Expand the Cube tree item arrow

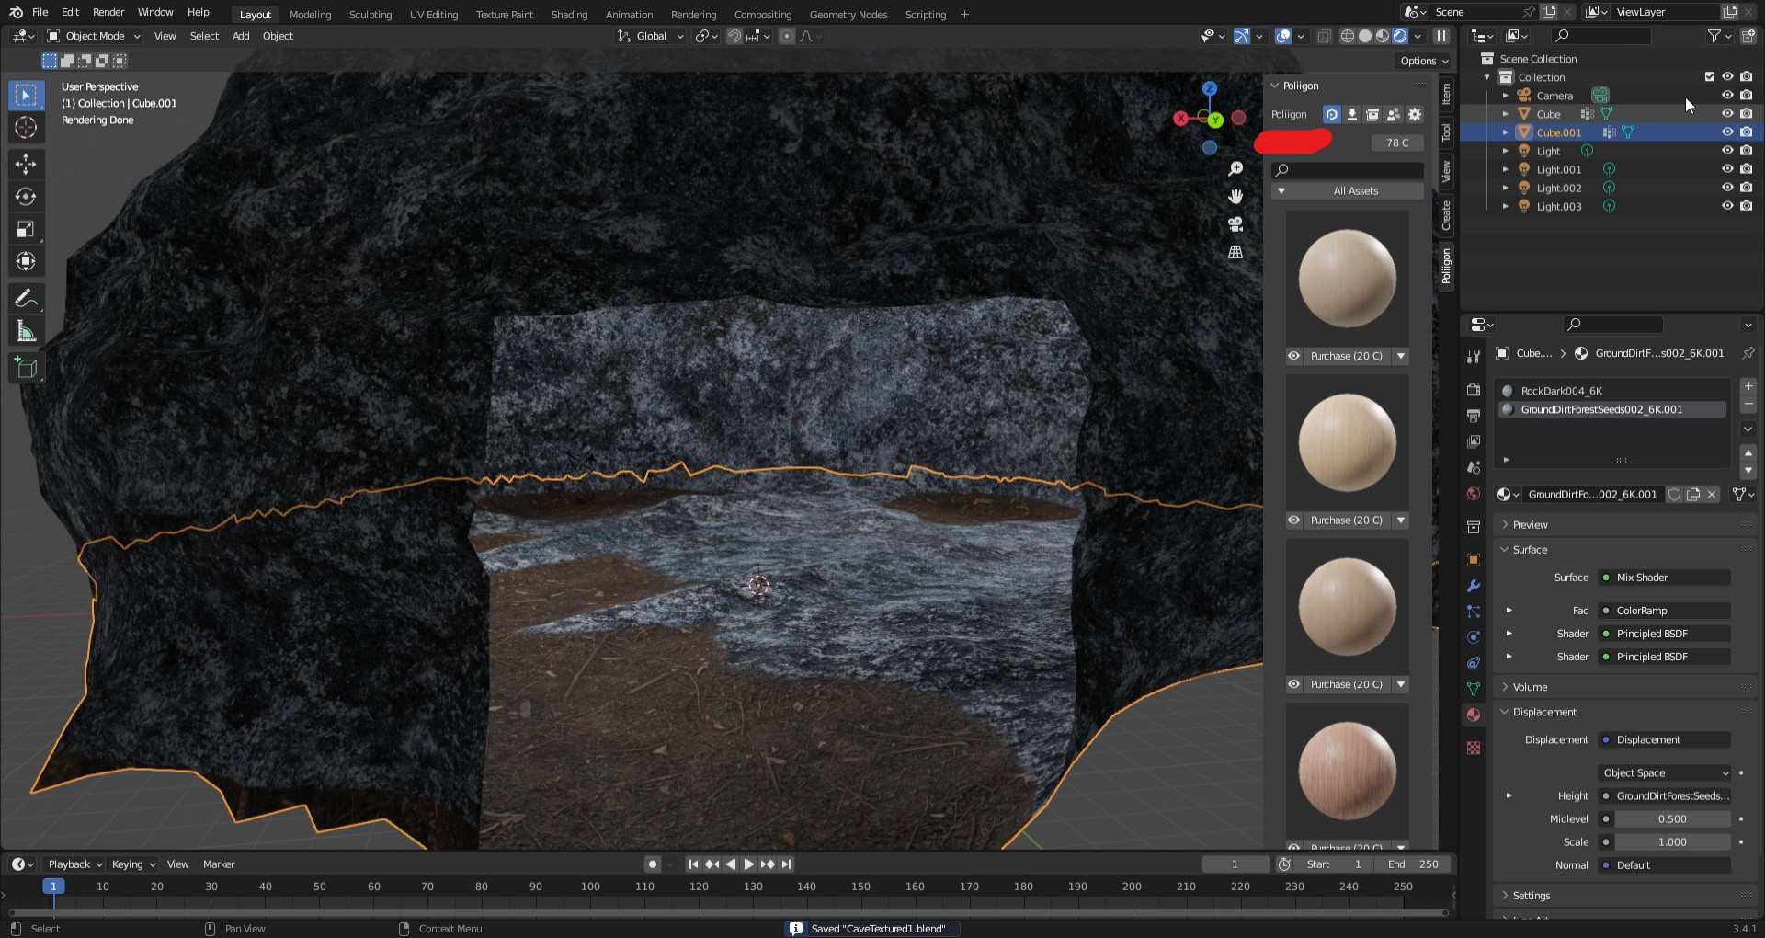[x=1506, y=114]
